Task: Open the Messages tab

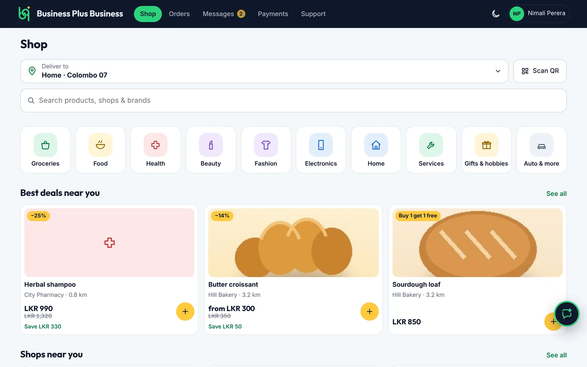Action: coord(224,14)
